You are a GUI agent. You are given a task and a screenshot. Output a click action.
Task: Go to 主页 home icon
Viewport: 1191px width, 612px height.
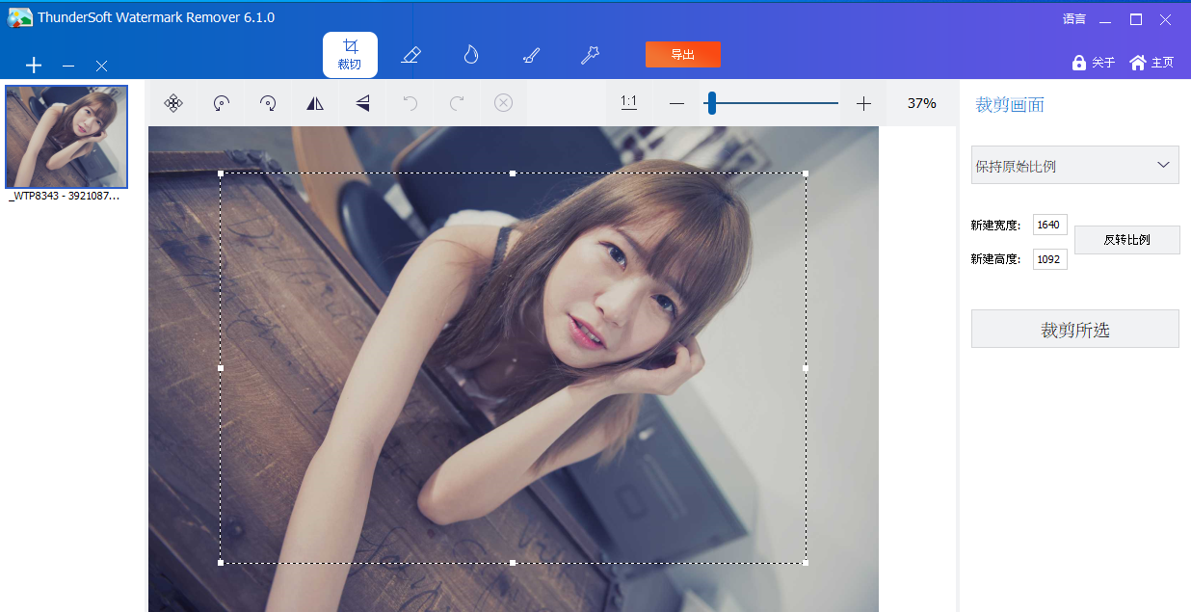pyautogui.click(x=1137, y=63)
